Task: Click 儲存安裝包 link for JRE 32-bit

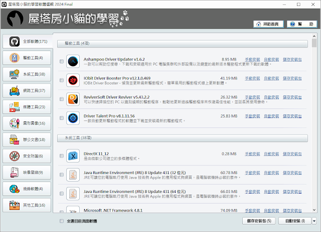Action: (x=292, y=173)
